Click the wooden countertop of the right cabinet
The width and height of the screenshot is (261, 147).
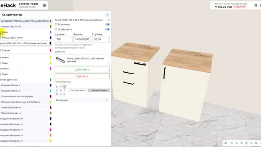tap(188, 60)
